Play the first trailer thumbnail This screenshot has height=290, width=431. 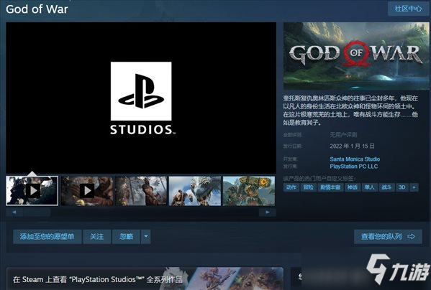pyautogui.click(x=32, y=191)
